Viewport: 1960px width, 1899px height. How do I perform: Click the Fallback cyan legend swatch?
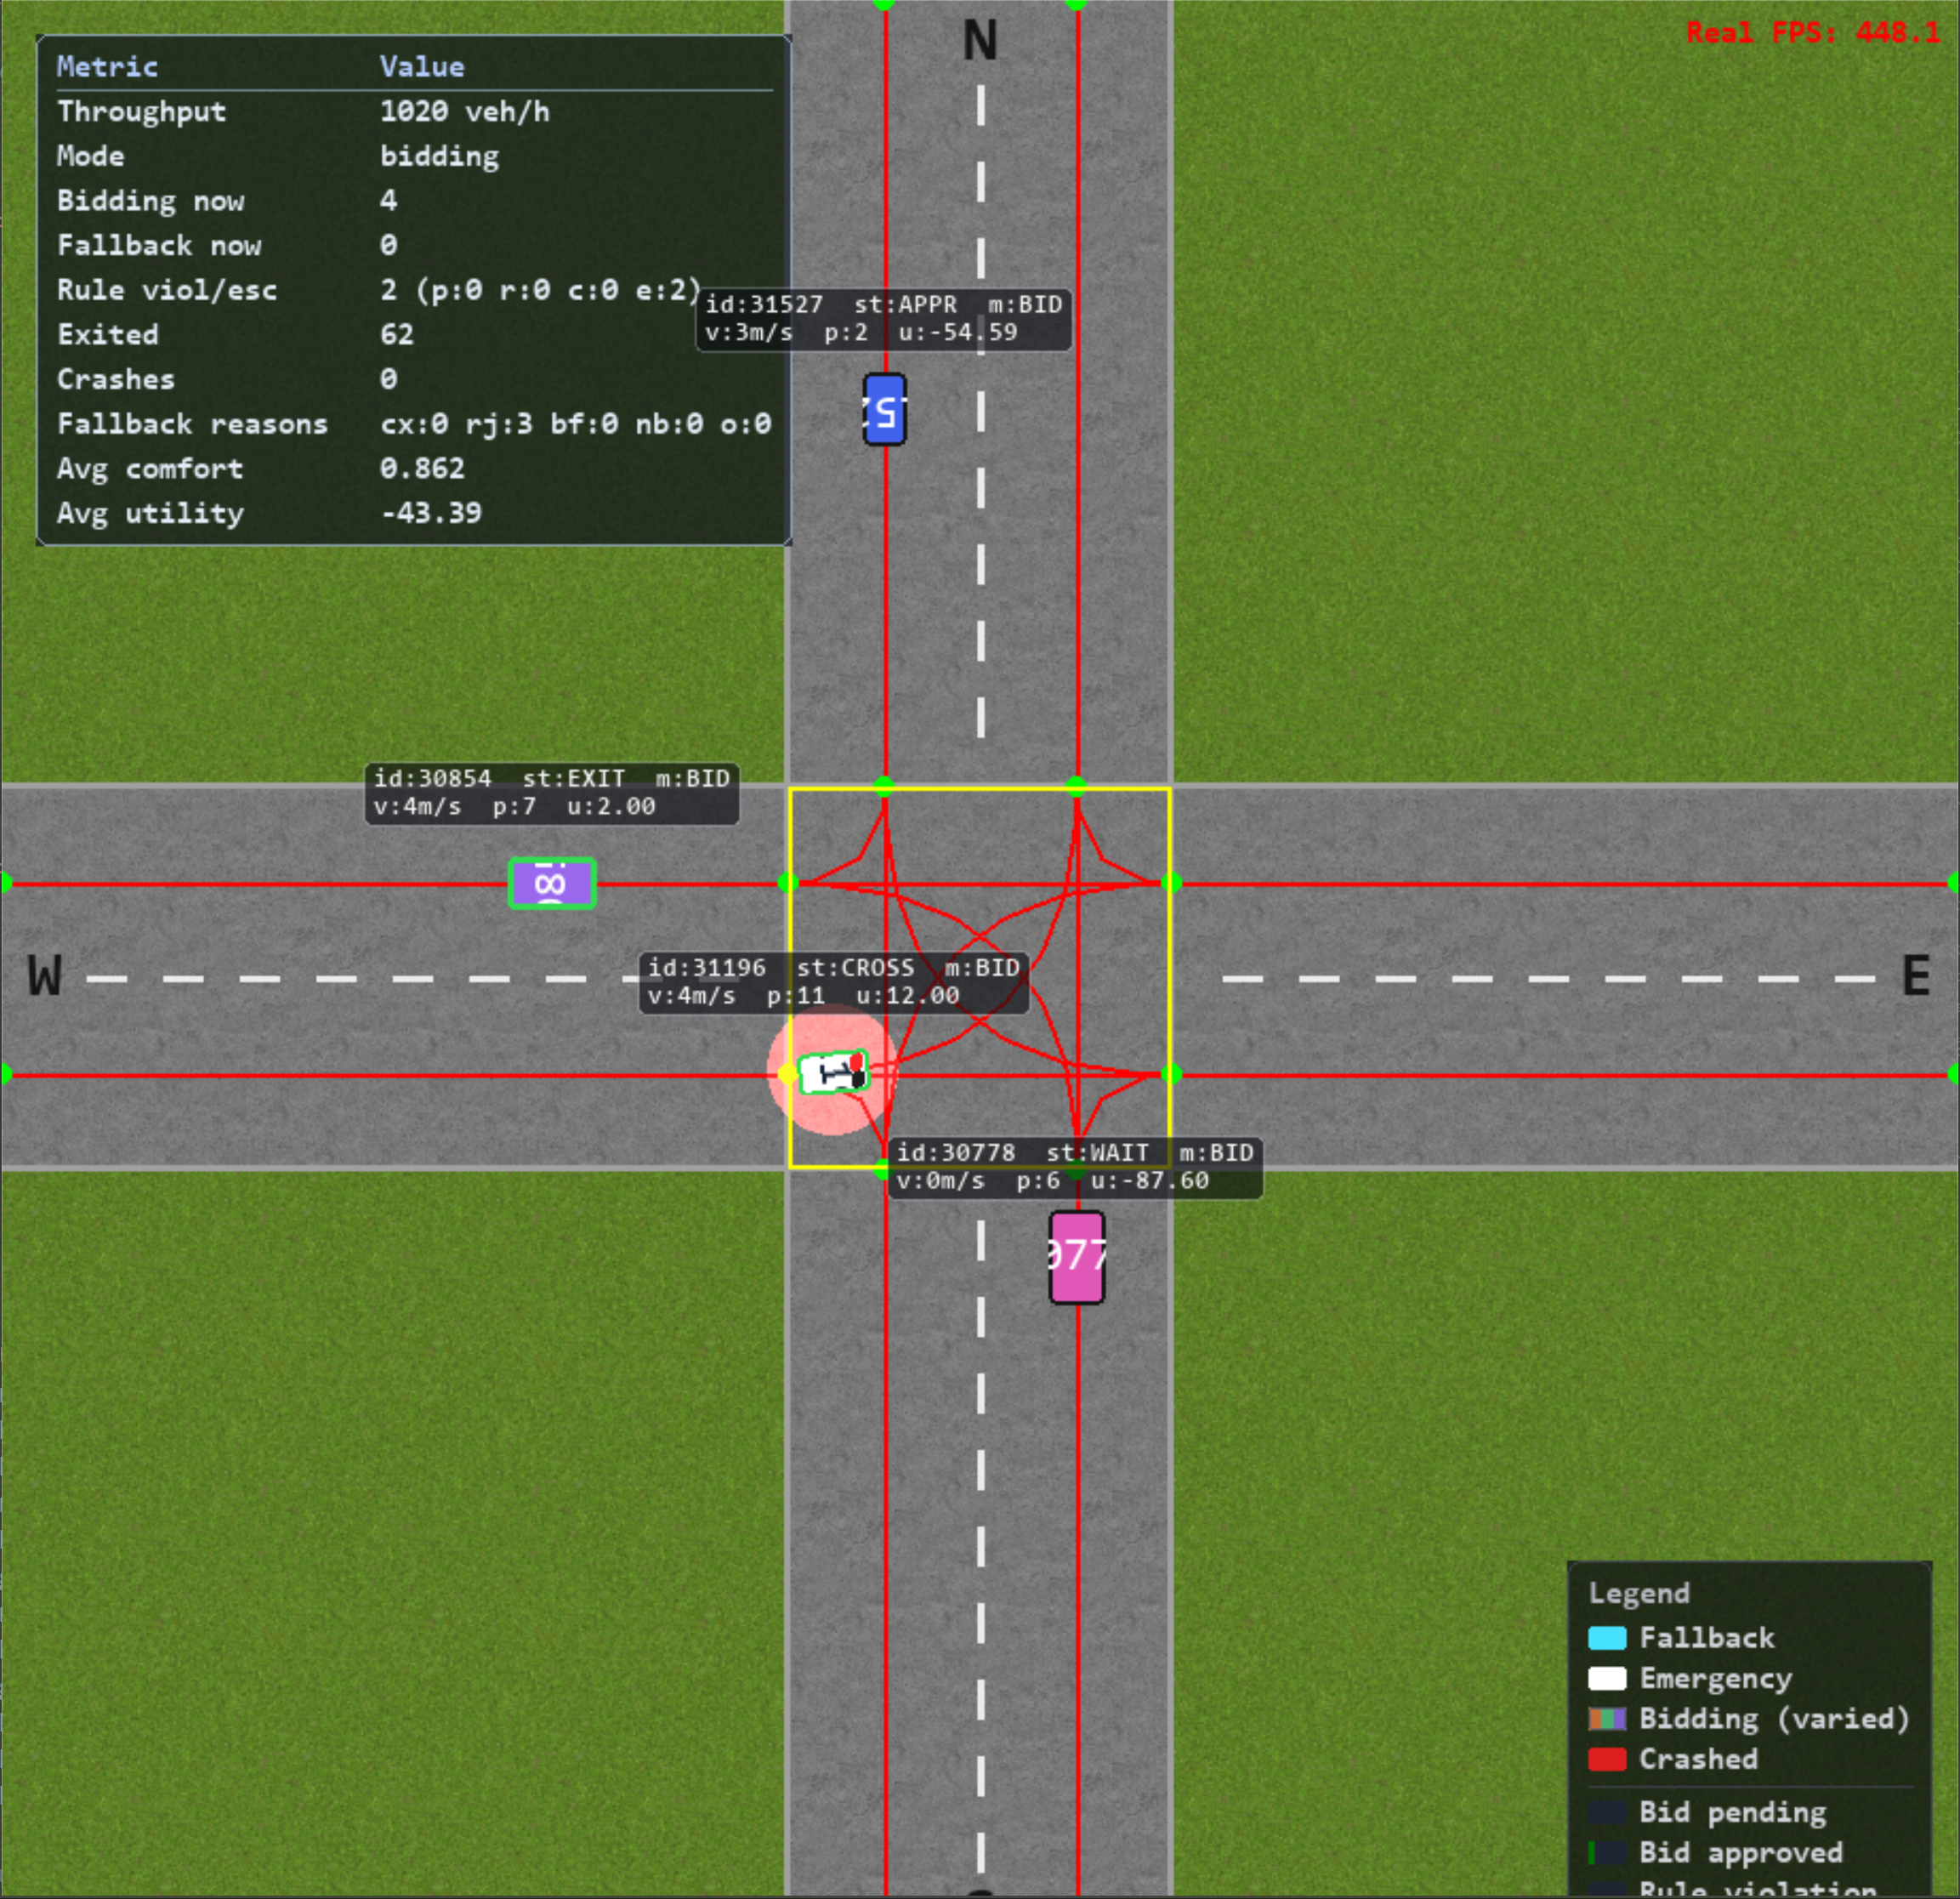pos(1607,1637)
